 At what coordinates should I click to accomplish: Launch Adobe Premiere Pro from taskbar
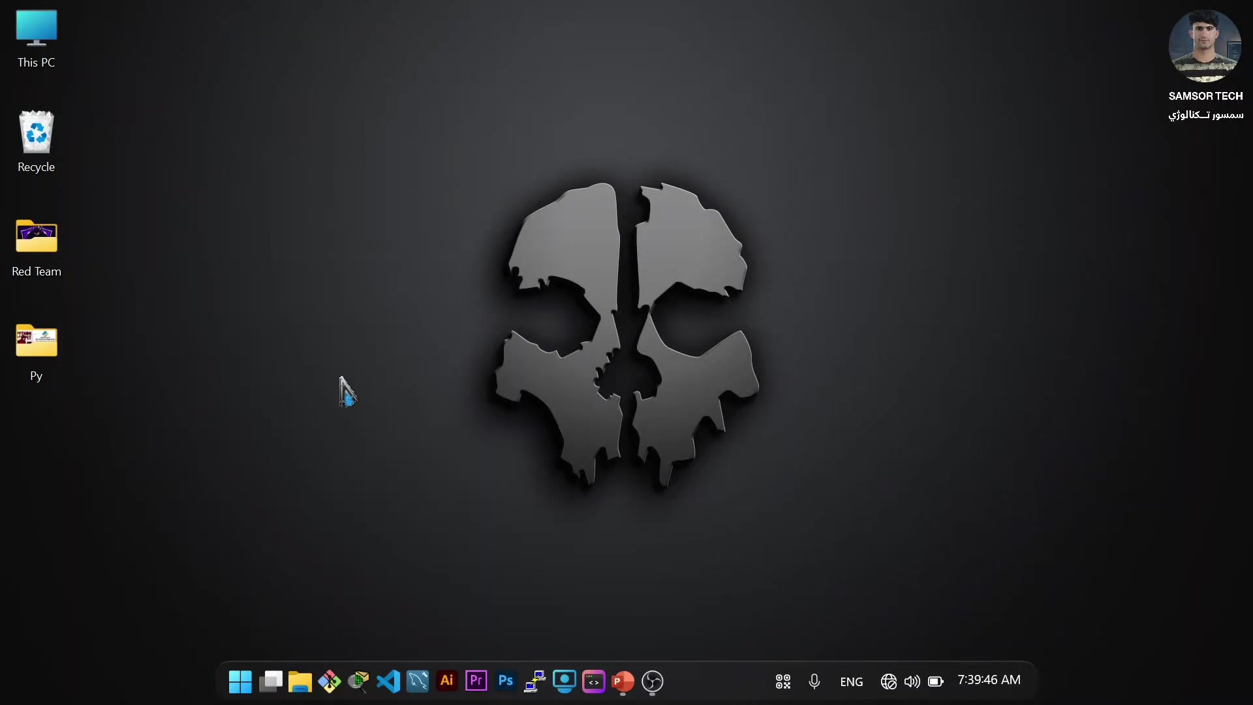pos(476,681)
